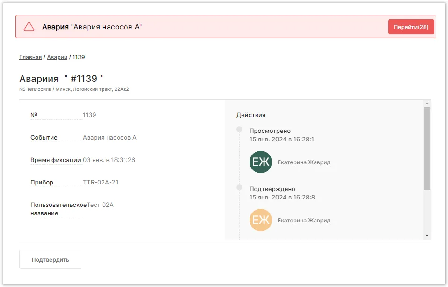
Task: Click the timestamp "03 янв. в 18:31:26"
Action: [109, 160]
